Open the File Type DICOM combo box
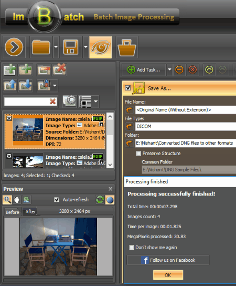The image size is (236, 286). pos(186,126)
